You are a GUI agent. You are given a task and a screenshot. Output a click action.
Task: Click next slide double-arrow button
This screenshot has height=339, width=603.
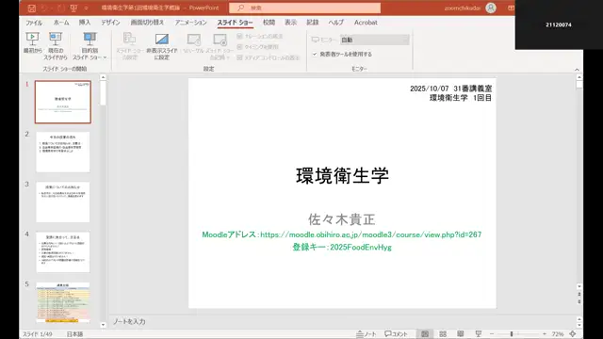(x=579, y=302)
